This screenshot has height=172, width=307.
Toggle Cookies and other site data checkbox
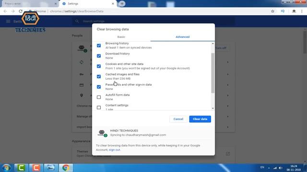[99, 66]
